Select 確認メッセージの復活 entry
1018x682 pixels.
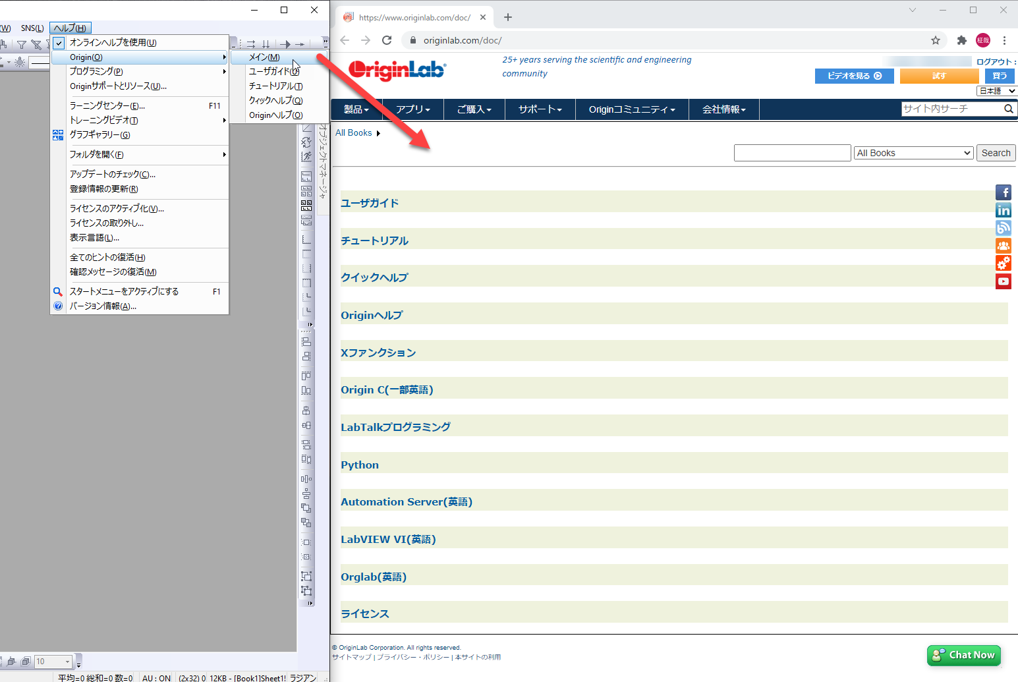(x=140, y=272)
